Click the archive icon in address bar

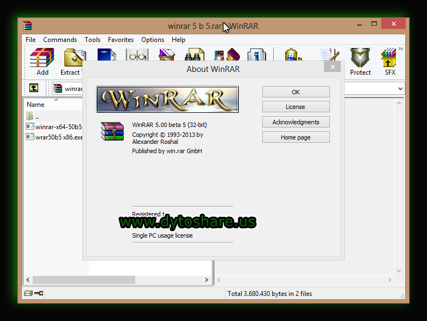58,88
